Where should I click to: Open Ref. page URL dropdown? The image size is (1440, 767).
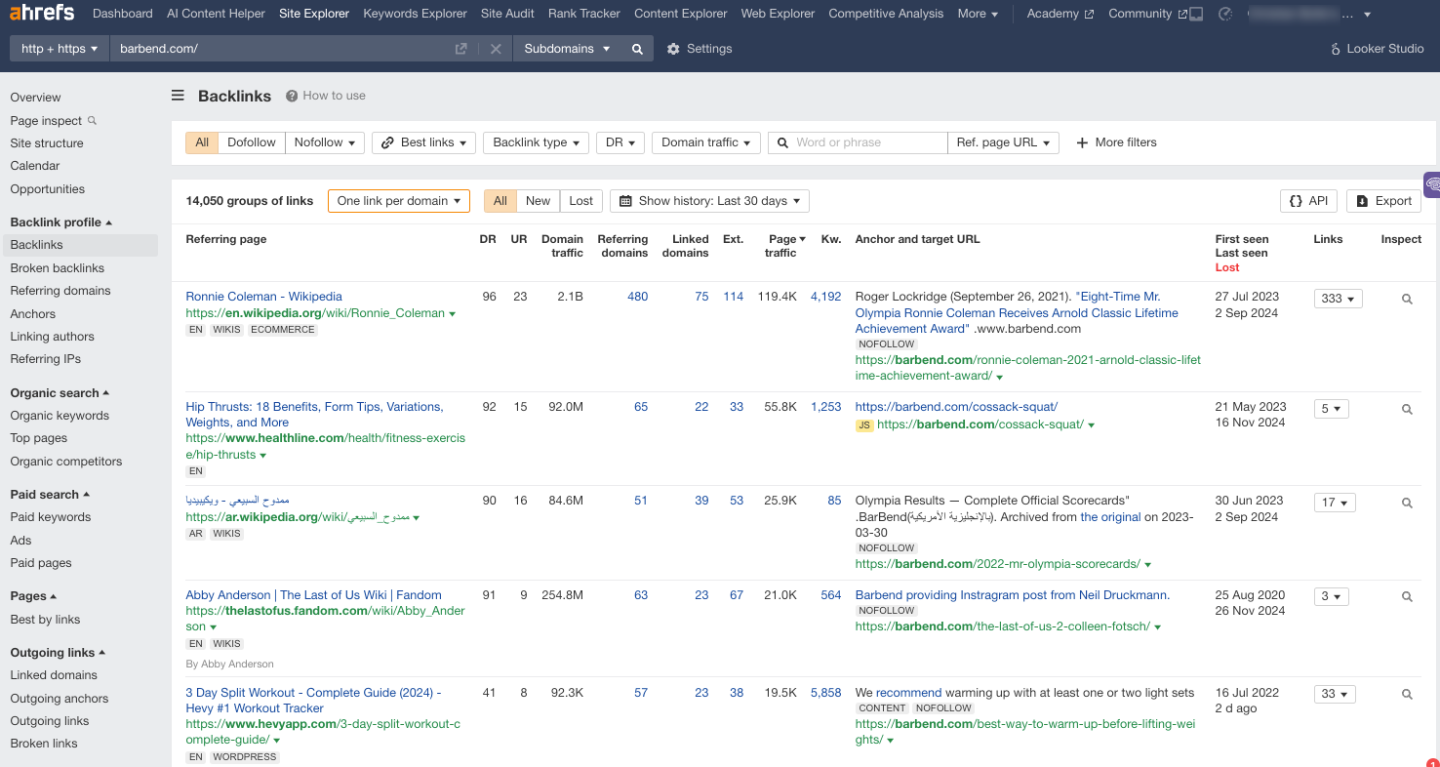1003,142
